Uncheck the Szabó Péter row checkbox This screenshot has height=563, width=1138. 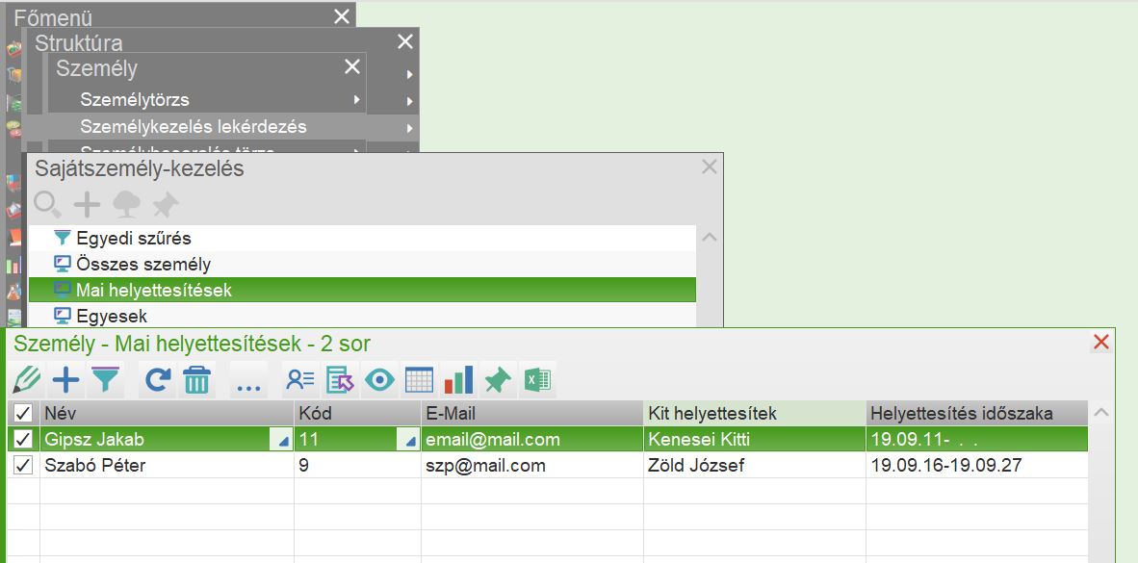(x=23, y=465)
